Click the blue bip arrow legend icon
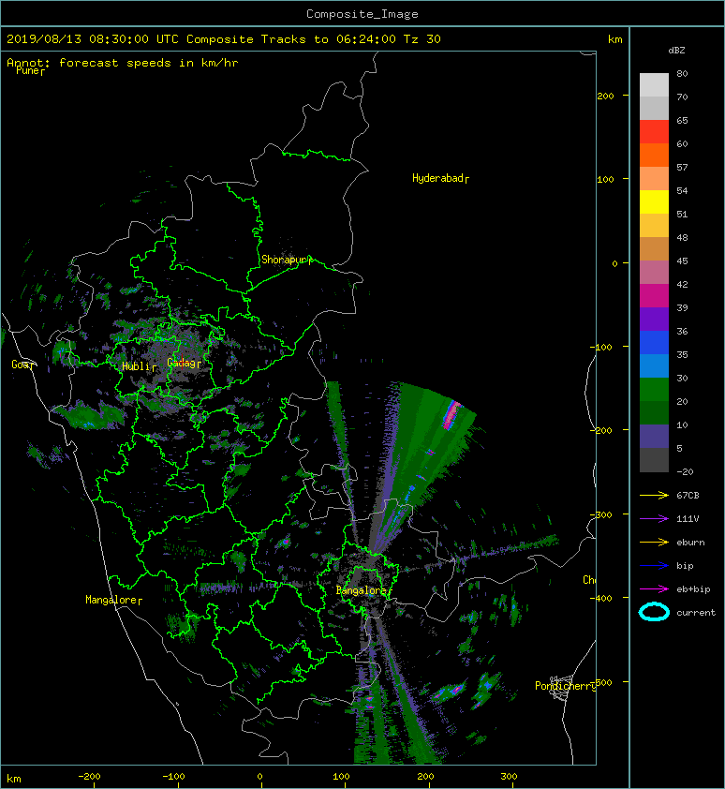This screenshot has height=789, width=725. click(654, 566)
